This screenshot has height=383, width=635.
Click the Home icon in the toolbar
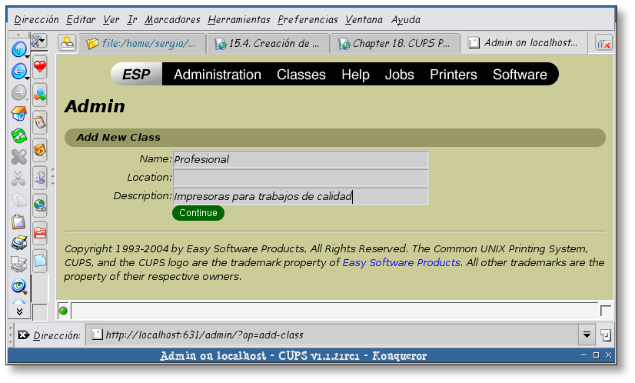(x=18, y=115)
